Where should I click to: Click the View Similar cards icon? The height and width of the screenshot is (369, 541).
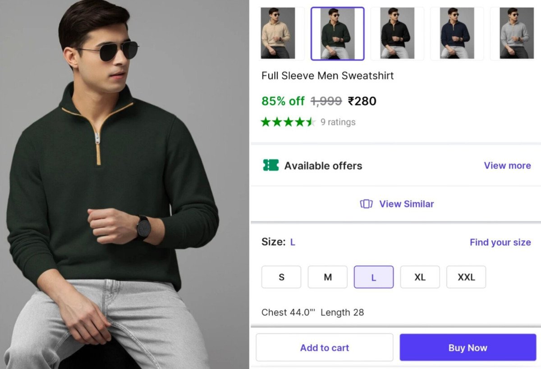[x=366, y=204]
